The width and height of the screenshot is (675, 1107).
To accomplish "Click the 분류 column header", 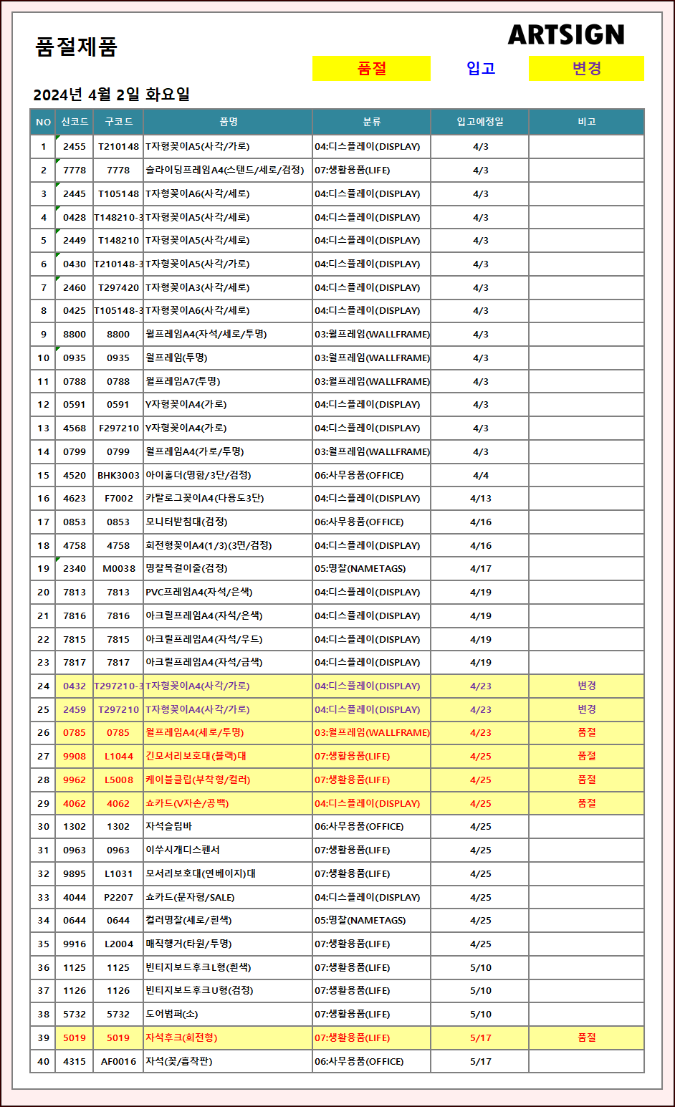I will (x=371, y=122).
